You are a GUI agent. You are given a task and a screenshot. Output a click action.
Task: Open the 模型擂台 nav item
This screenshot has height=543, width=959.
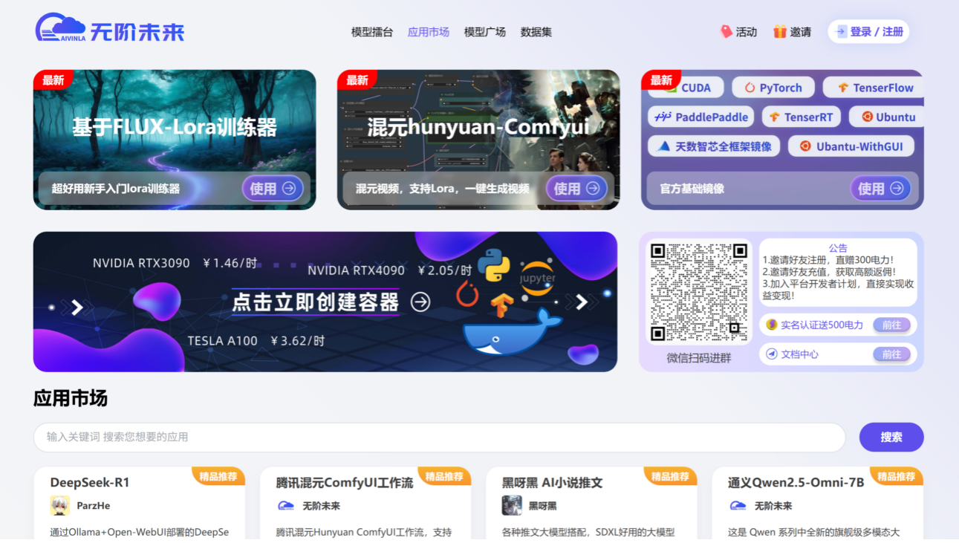372,32
